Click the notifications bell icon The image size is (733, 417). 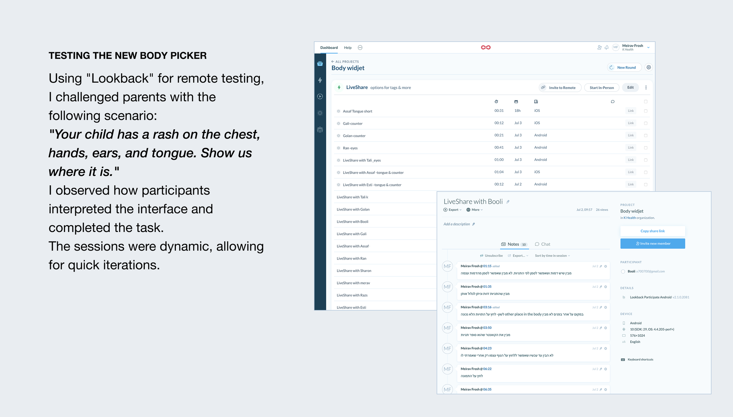tap(606, 48)
